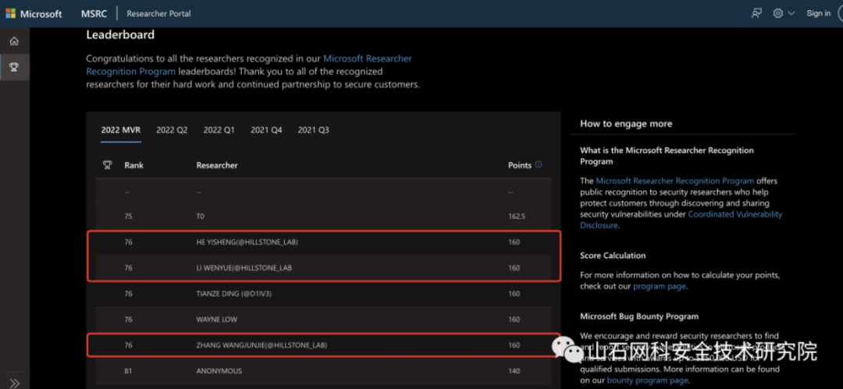Expand the settings dropdown chevron

(791, 13)
